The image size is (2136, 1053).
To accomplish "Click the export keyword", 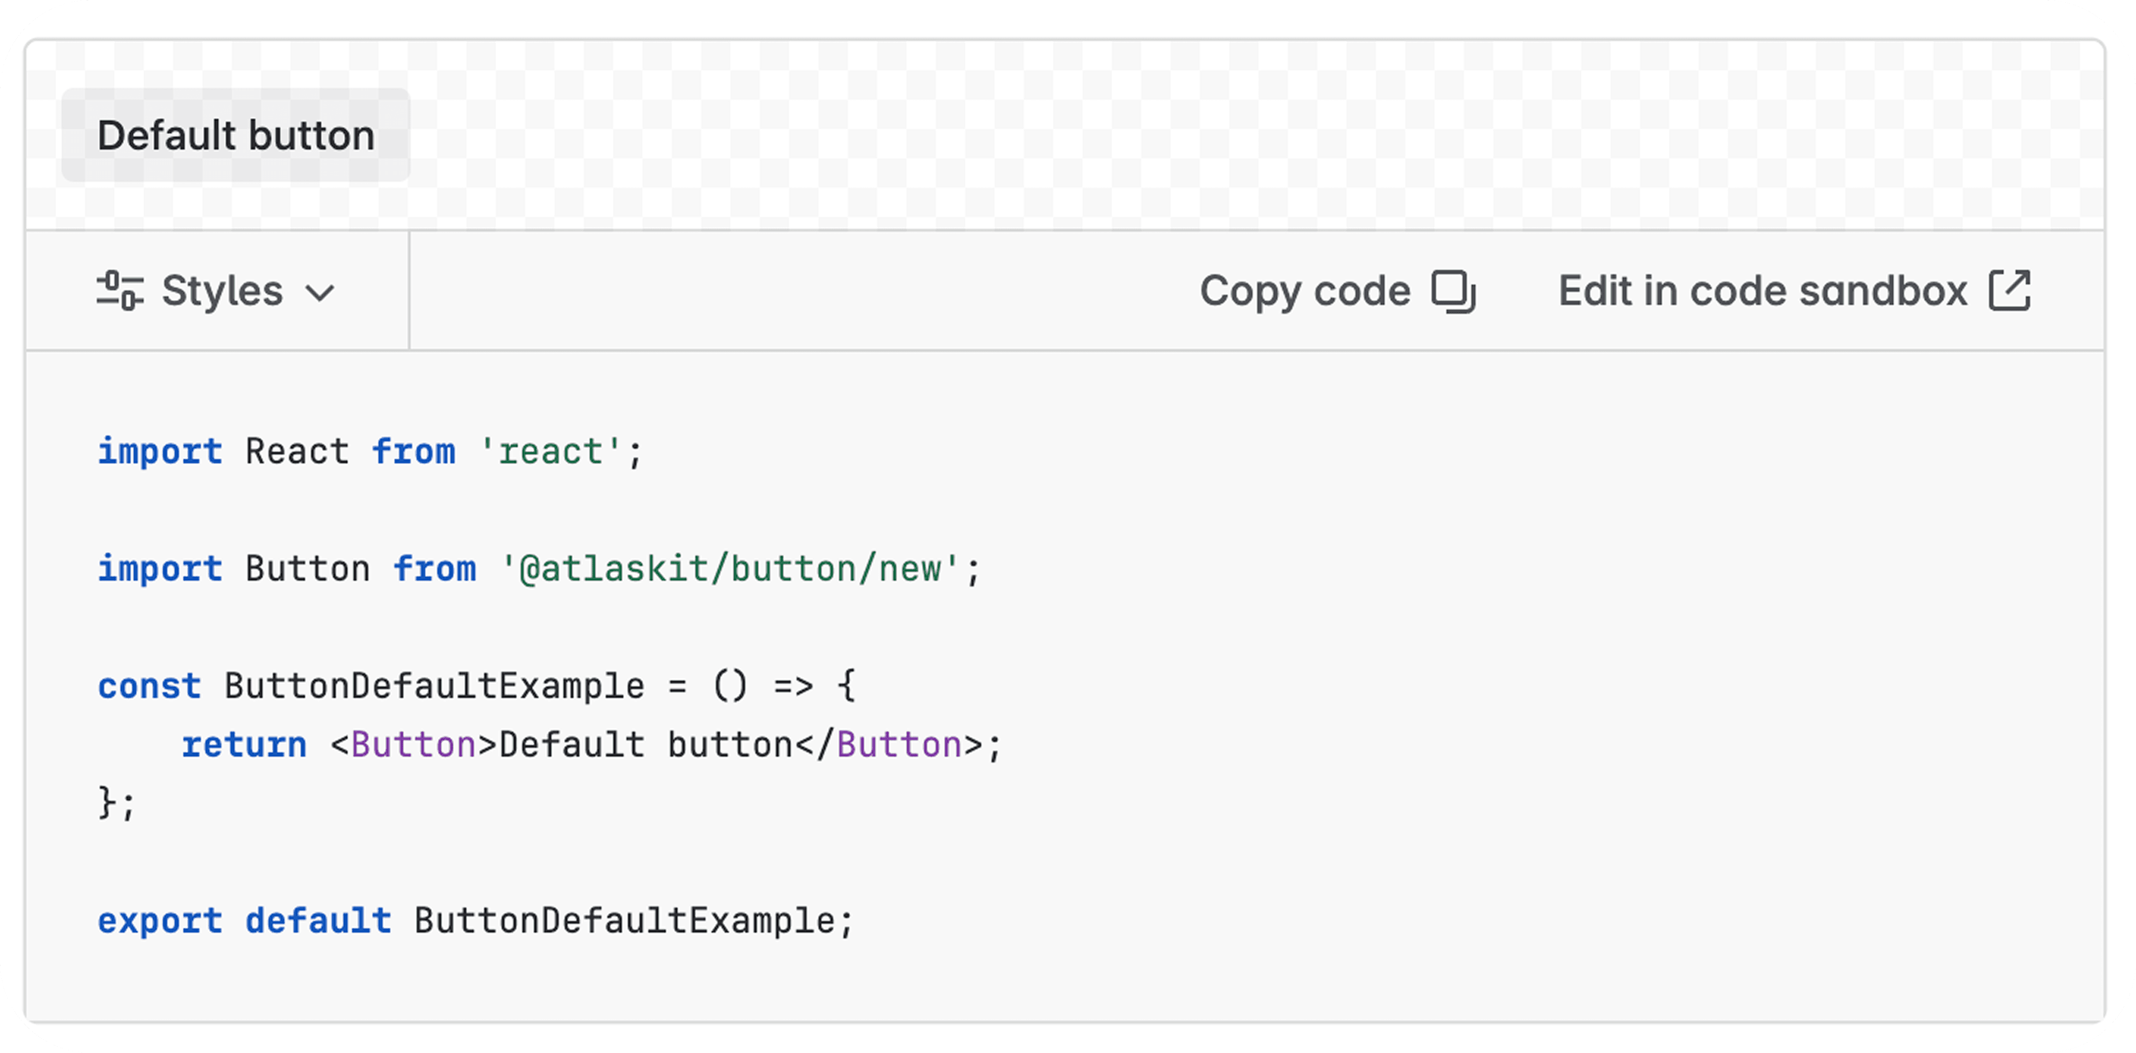I will [160, 921].
